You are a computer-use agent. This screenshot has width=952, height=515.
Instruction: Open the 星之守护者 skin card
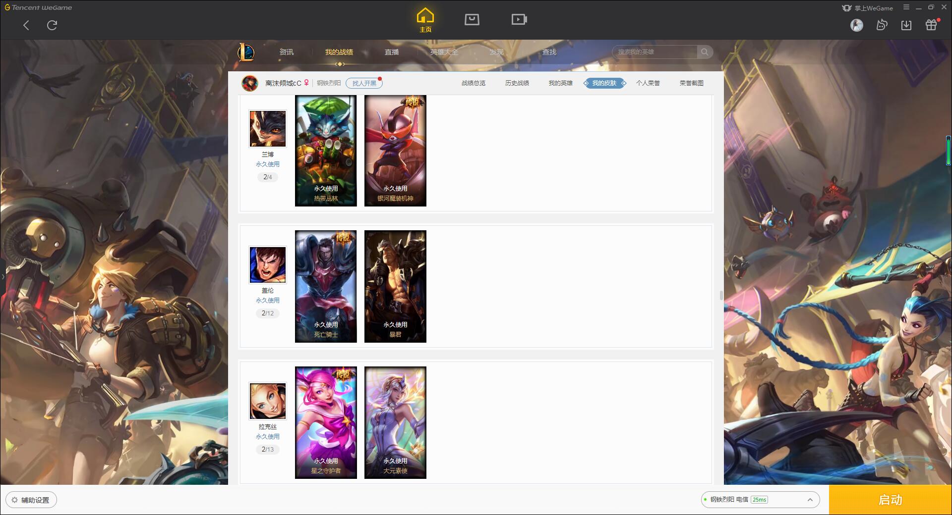tap(326, 422)
